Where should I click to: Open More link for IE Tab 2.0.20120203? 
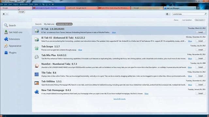pos(114,32)
